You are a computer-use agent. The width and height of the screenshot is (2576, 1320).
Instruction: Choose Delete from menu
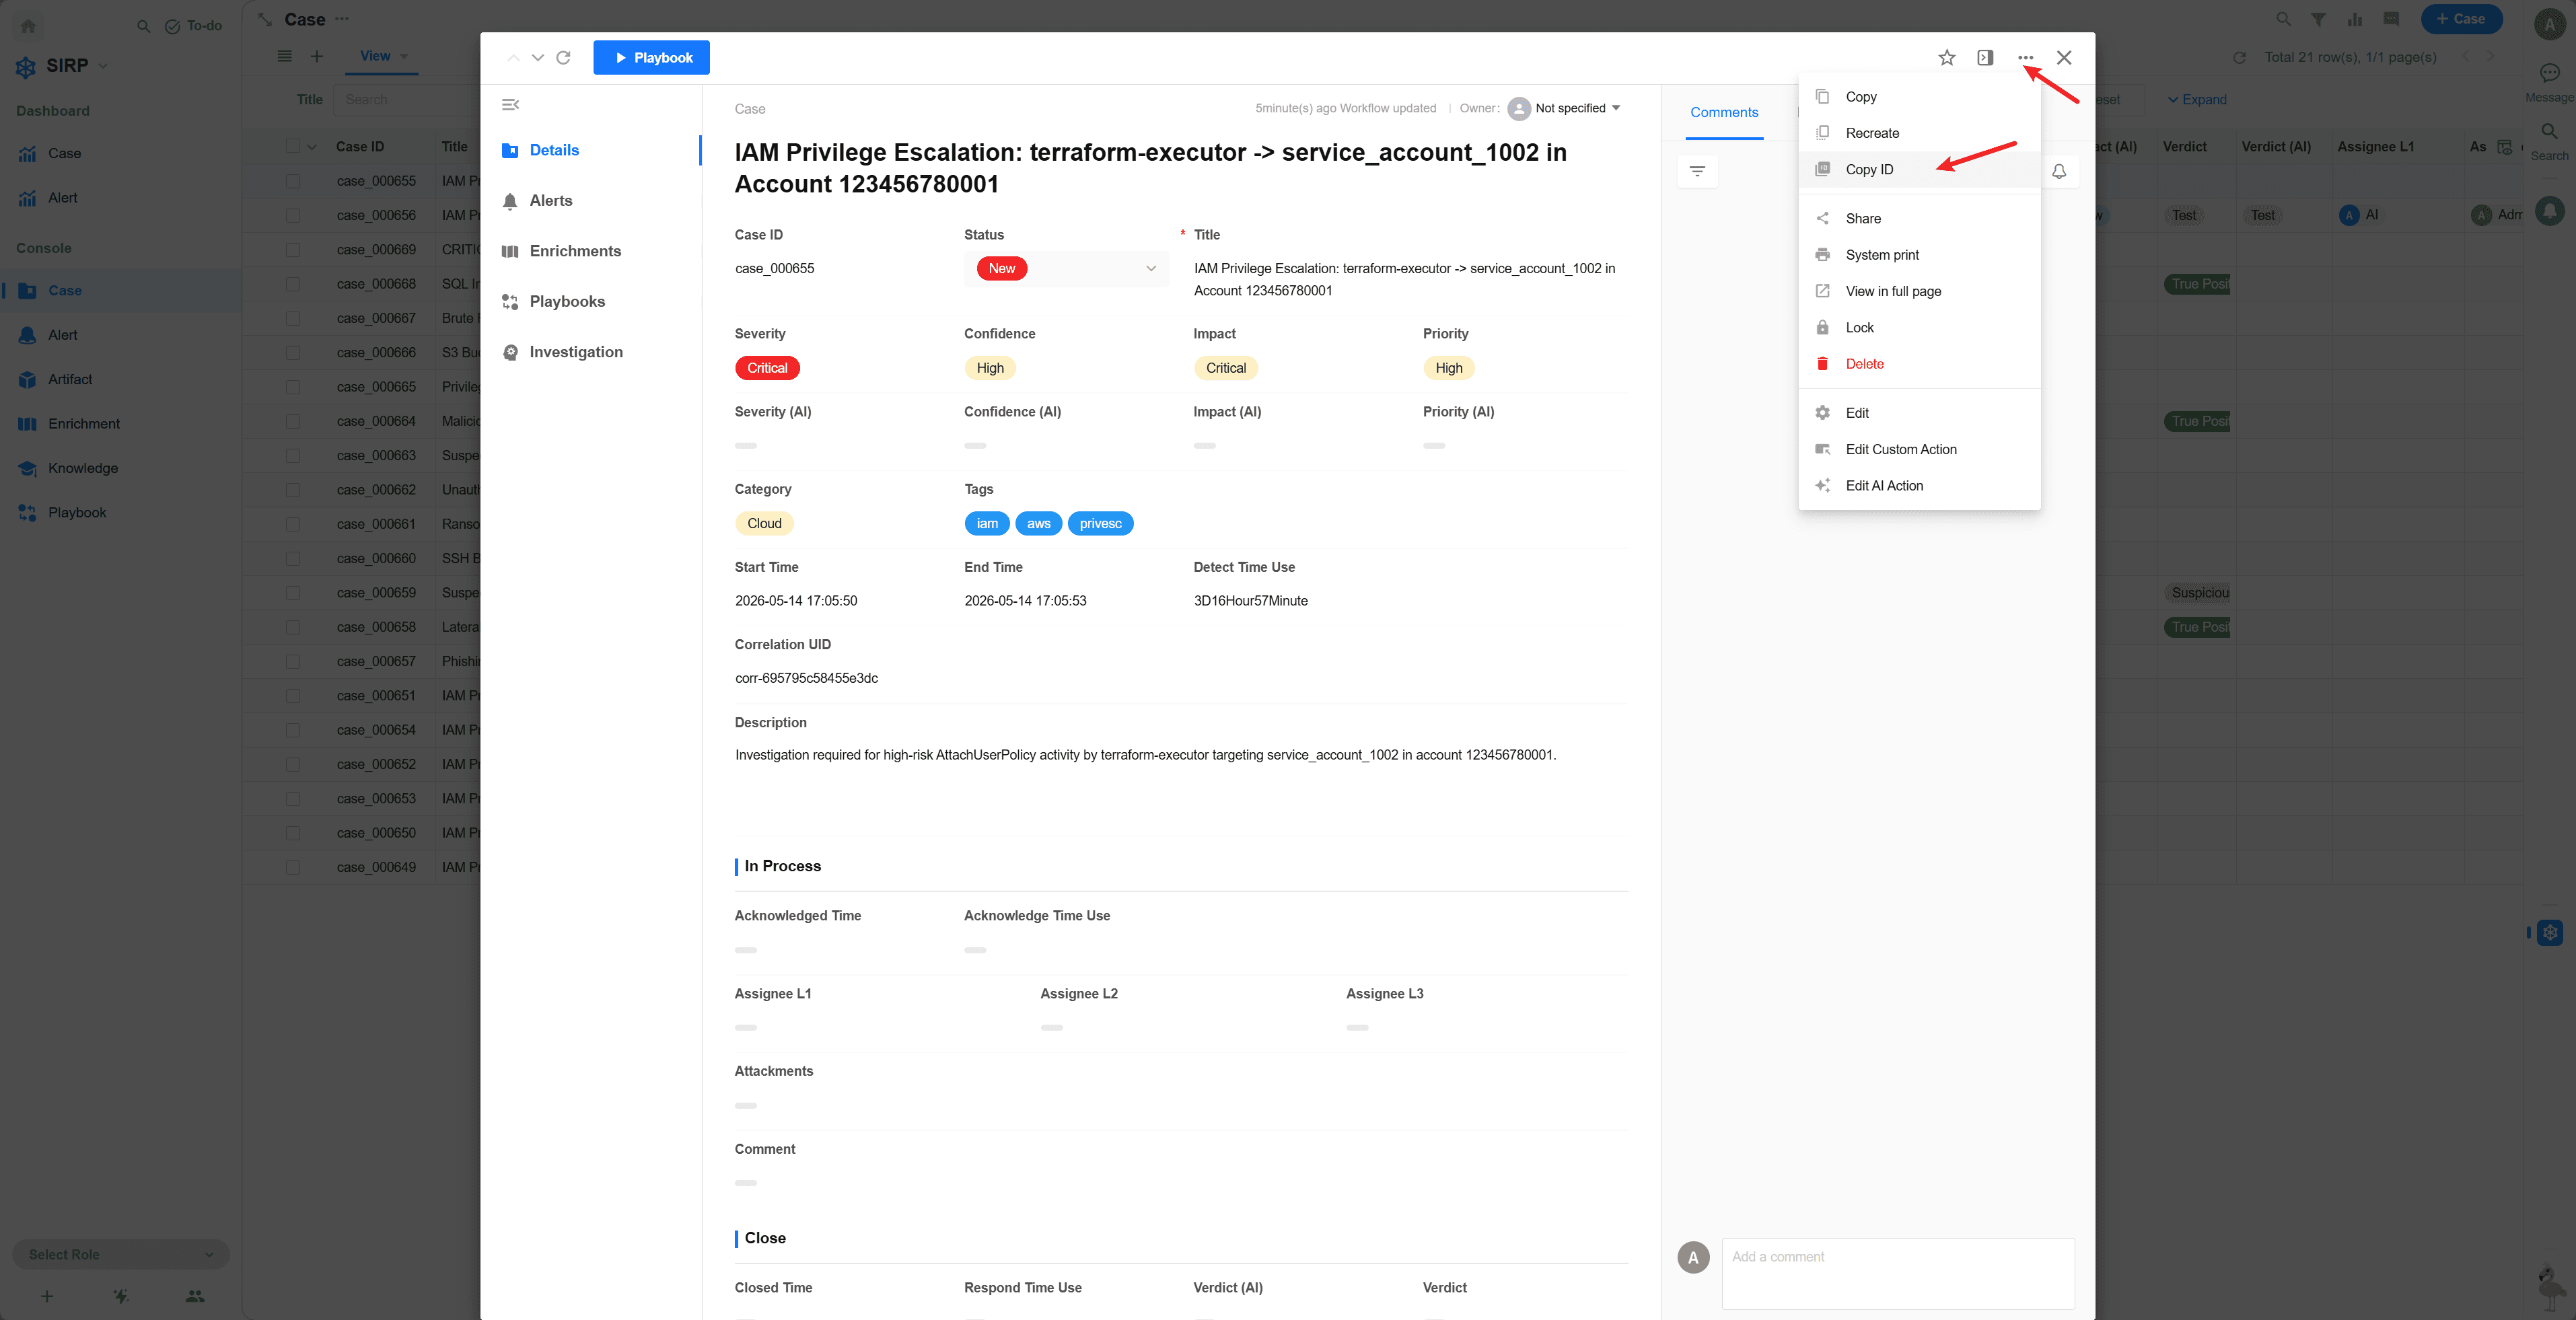[x=1919, y=364]
